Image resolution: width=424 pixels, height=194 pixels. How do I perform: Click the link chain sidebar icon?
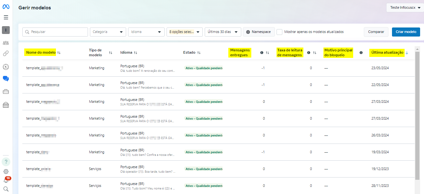pos(6,54)
